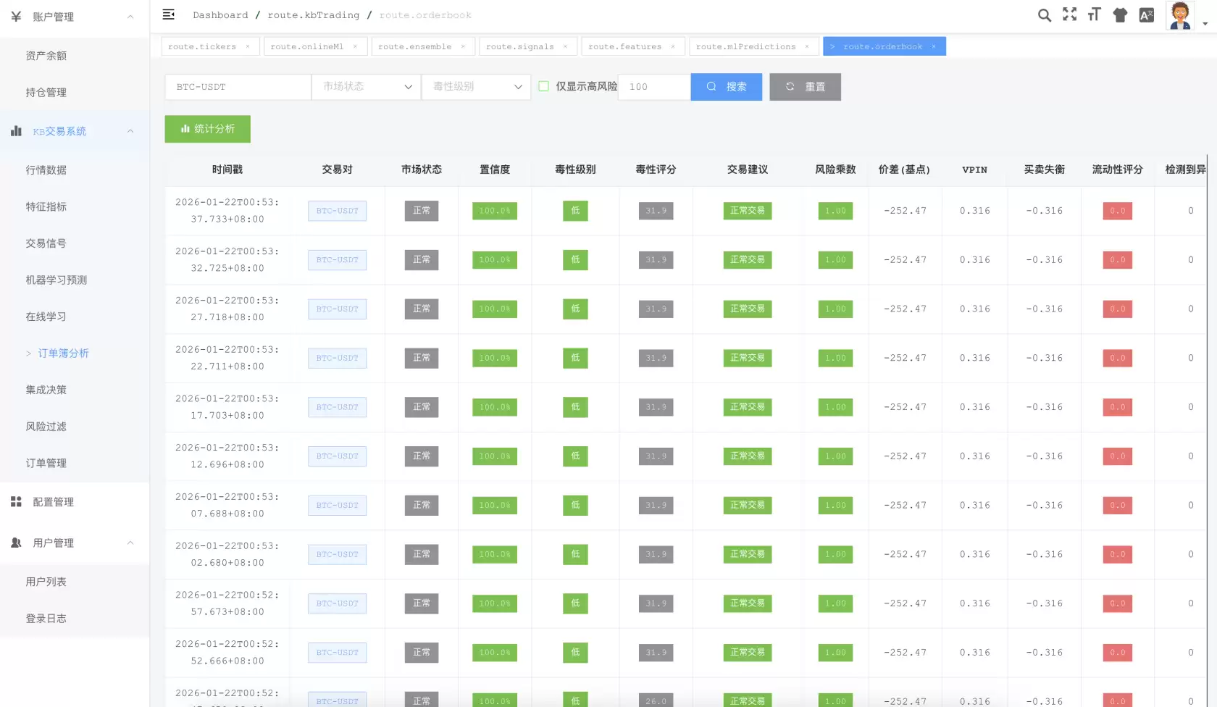Open the font size icon
The width and height of the screenshot is (1217, 707).
[x=1094, y=14]
